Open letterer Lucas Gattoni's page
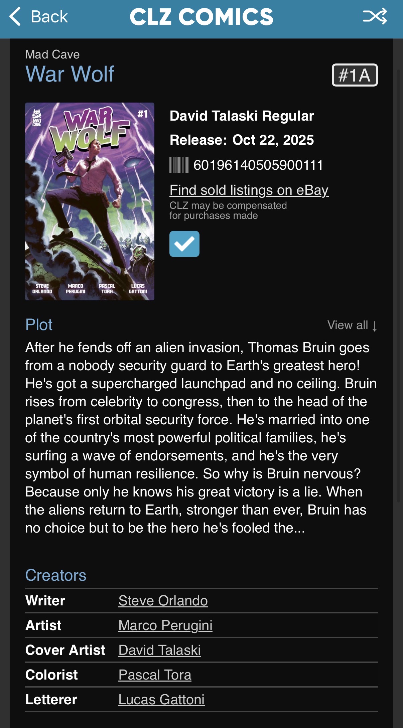The height and width of the screenshot is (728, 403). tap(161, 700)
